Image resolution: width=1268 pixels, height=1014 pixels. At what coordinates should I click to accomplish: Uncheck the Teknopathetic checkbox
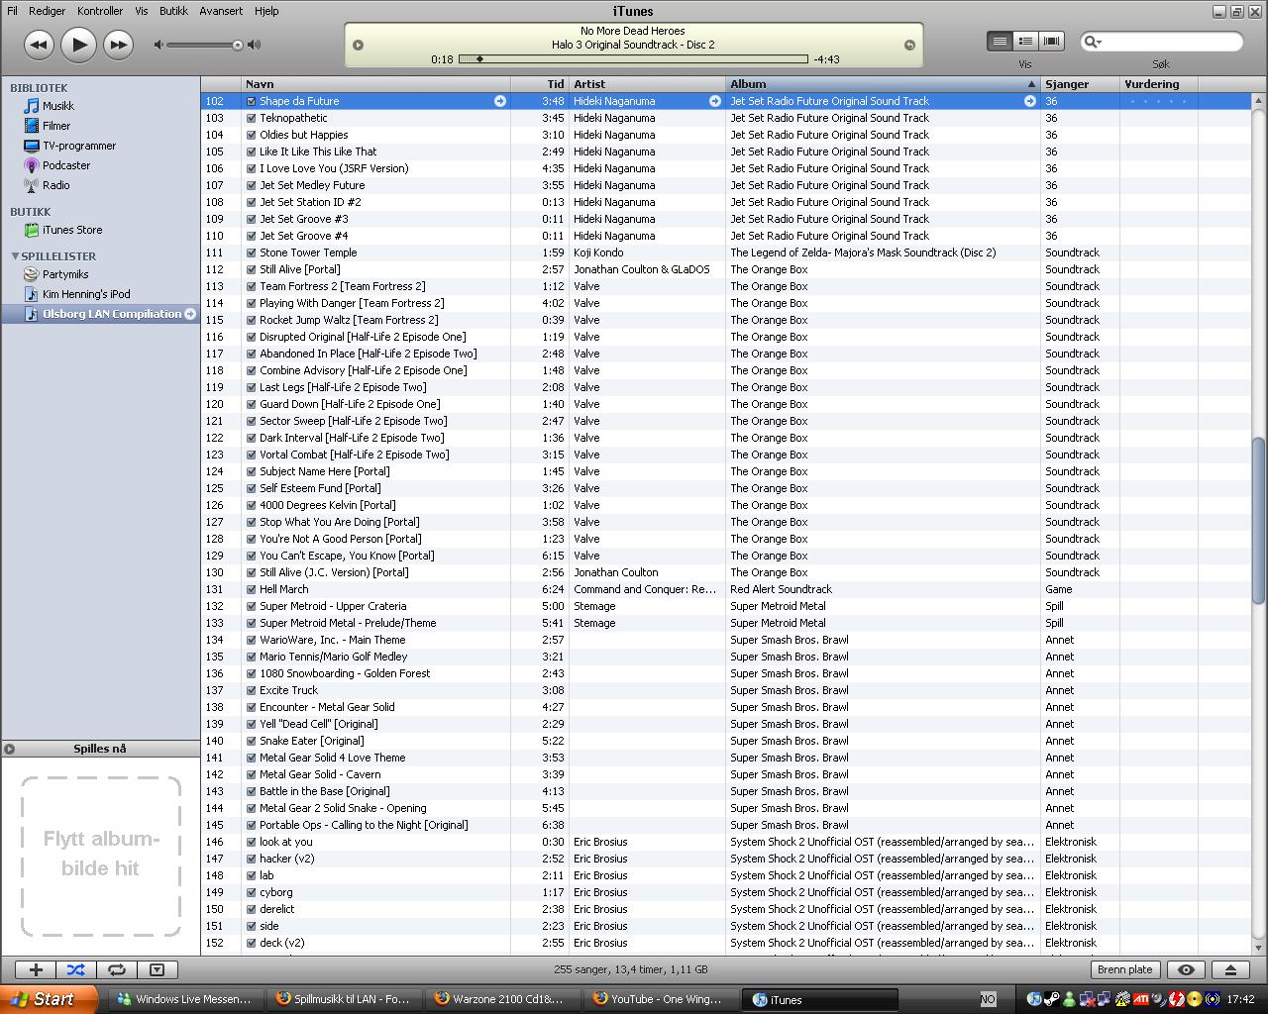pyautogui.click(x=251, y=118)
